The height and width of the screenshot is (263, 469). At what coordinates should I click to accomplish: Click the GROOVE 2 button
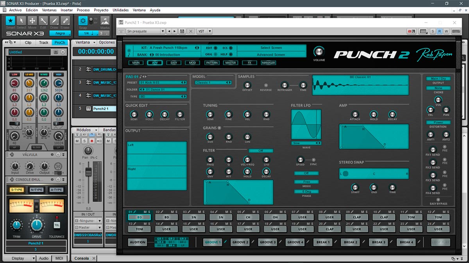tap(240, 242)
